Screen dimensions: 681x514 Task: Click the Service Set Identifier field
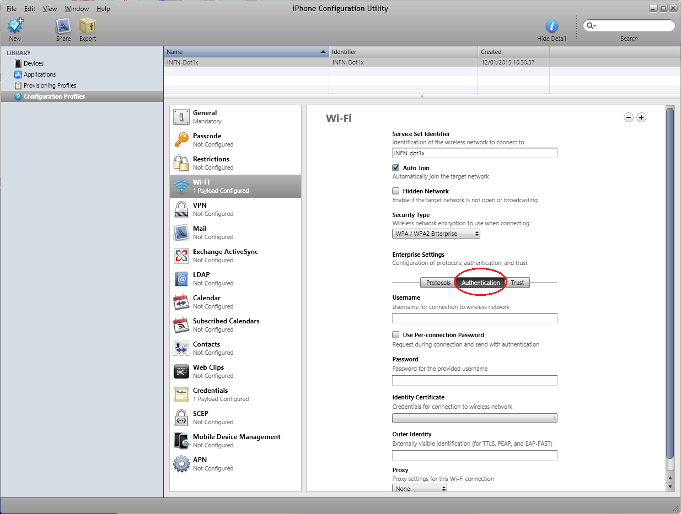[475, 153]
